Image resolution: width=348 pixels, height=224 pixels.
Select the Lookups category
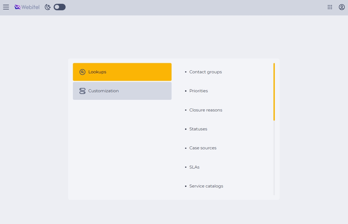click(x=122, y=72)
